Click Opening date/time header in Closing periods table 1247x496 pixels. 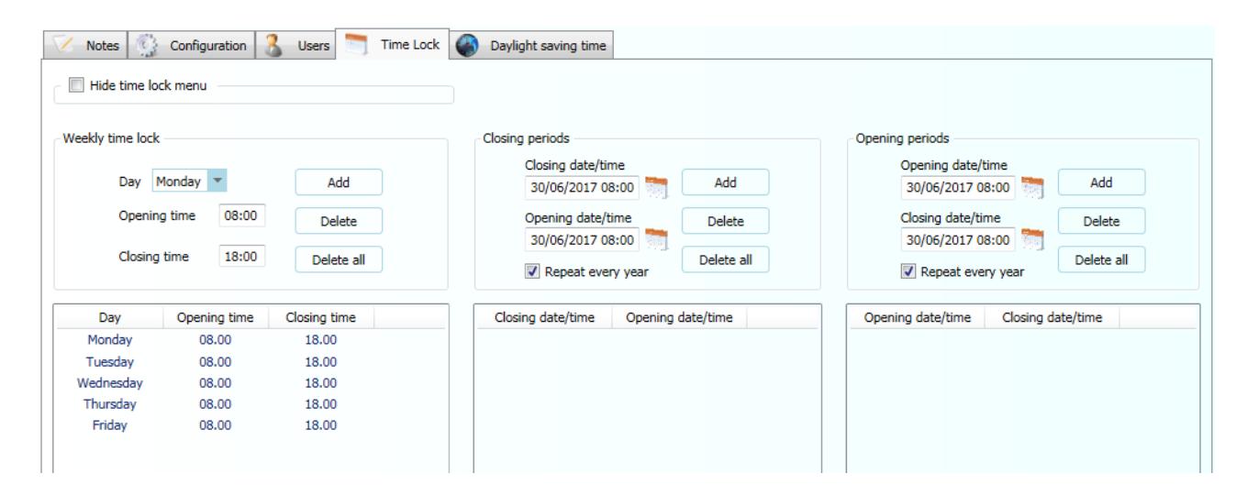[681, 317]
